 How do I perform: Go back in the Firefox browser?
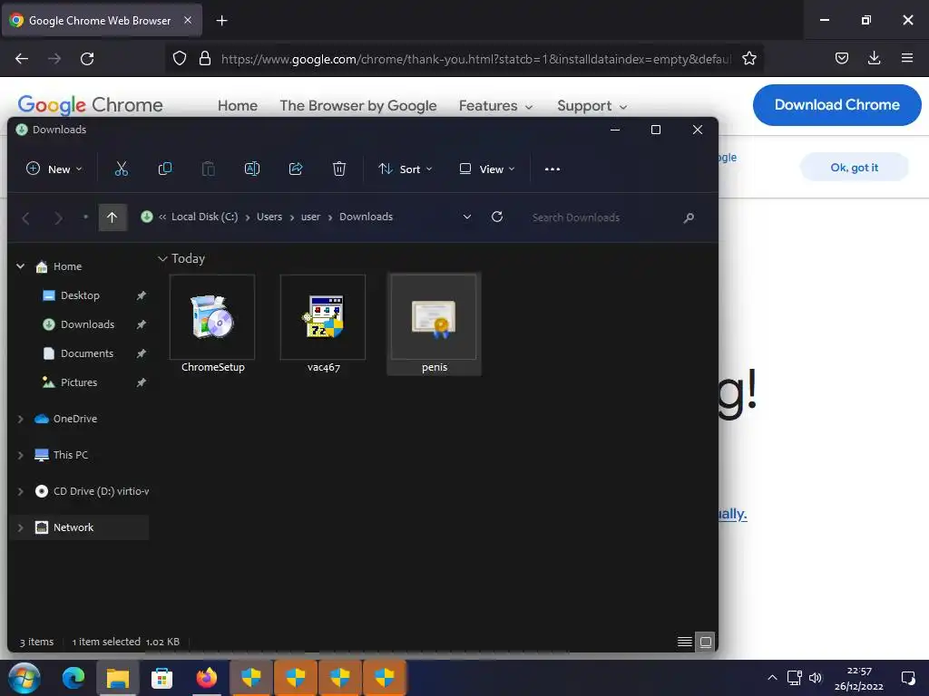point(22,59)
